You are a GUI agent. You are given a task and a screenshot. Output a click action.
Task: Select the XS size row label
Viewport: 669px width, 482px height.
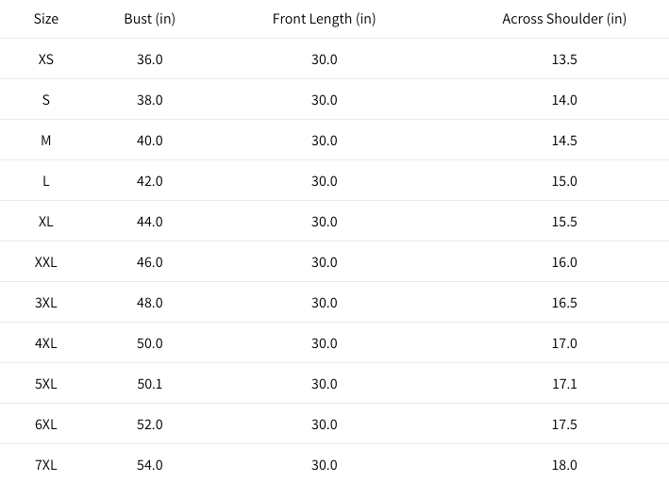(x=45, y=59)
